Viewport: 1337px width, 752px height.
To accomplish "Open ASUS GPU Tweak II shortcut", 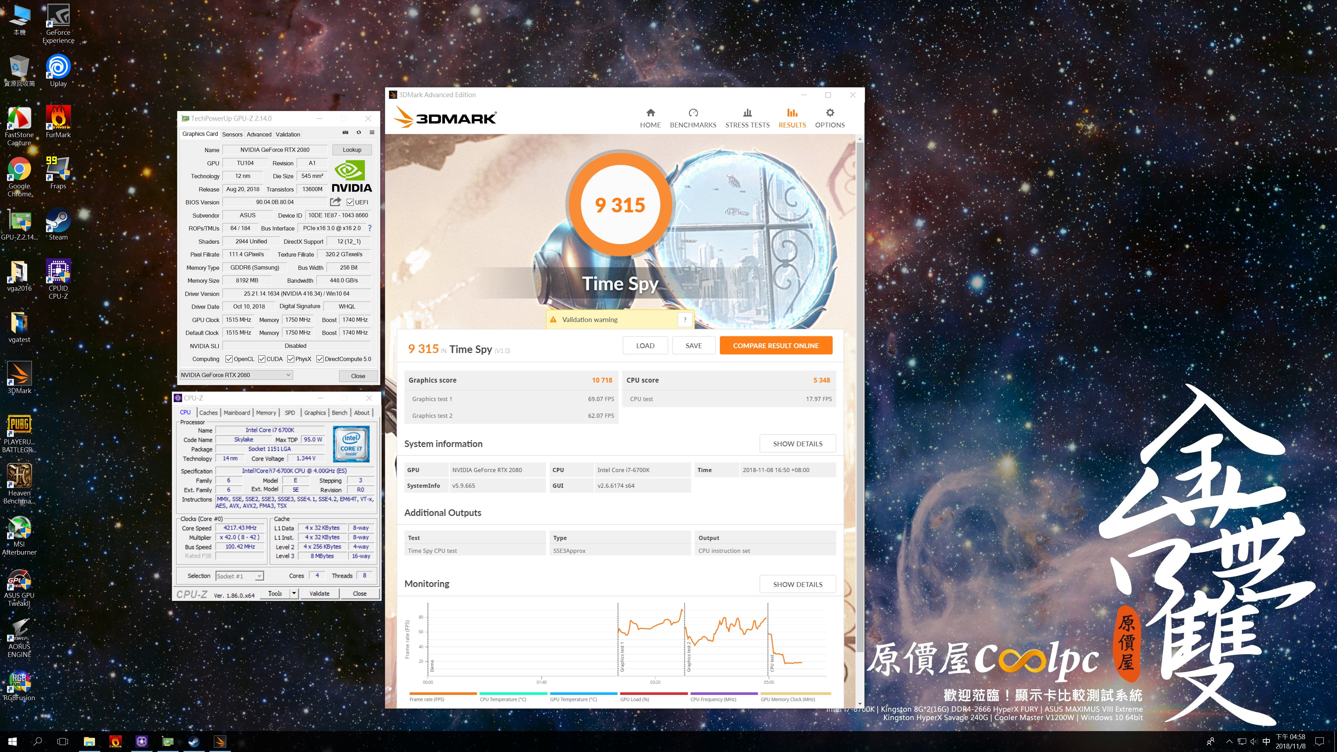I will coord(19,587).
